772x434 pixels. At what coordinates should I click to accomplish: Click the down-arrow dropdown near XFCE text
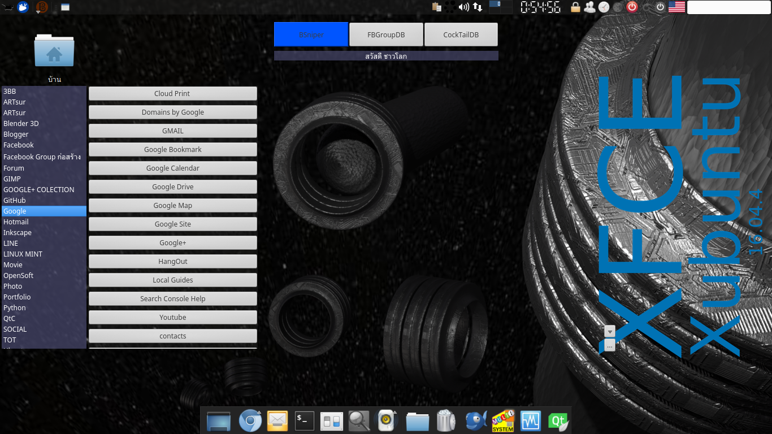610,331
